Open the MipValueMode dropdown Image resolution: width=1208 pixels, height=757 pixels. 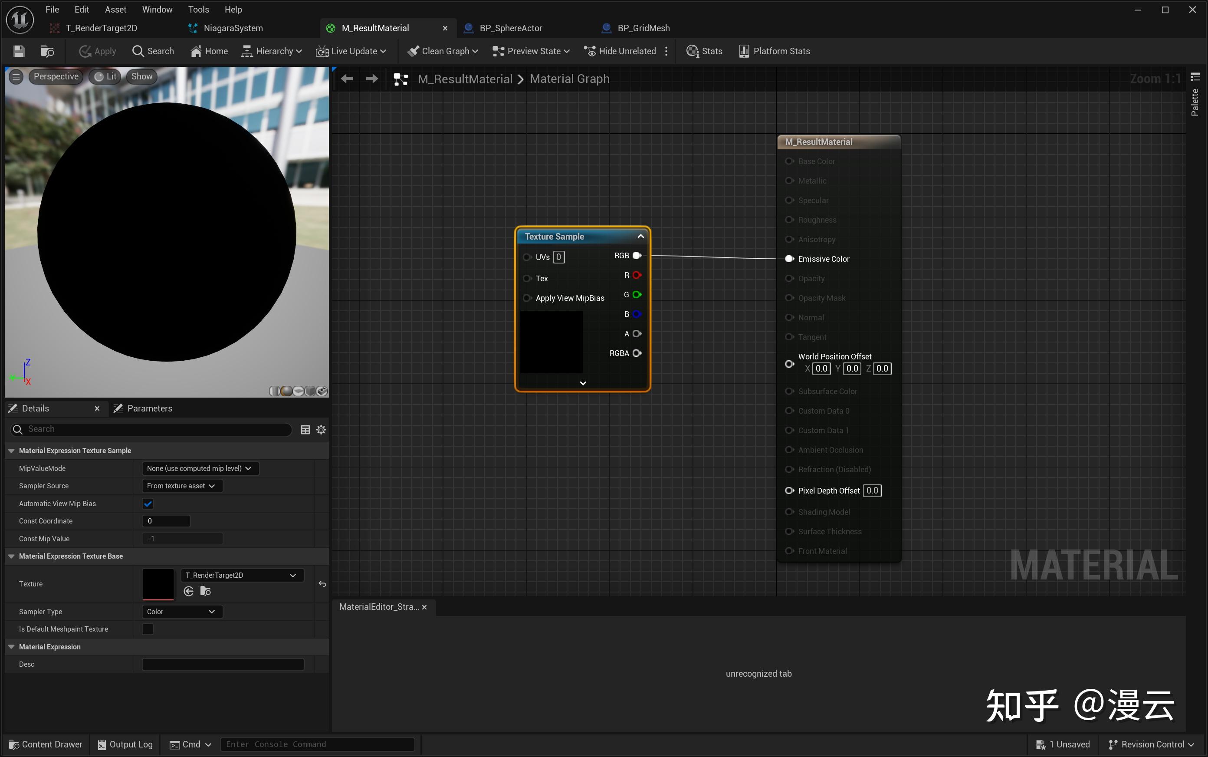pos(199,468)
